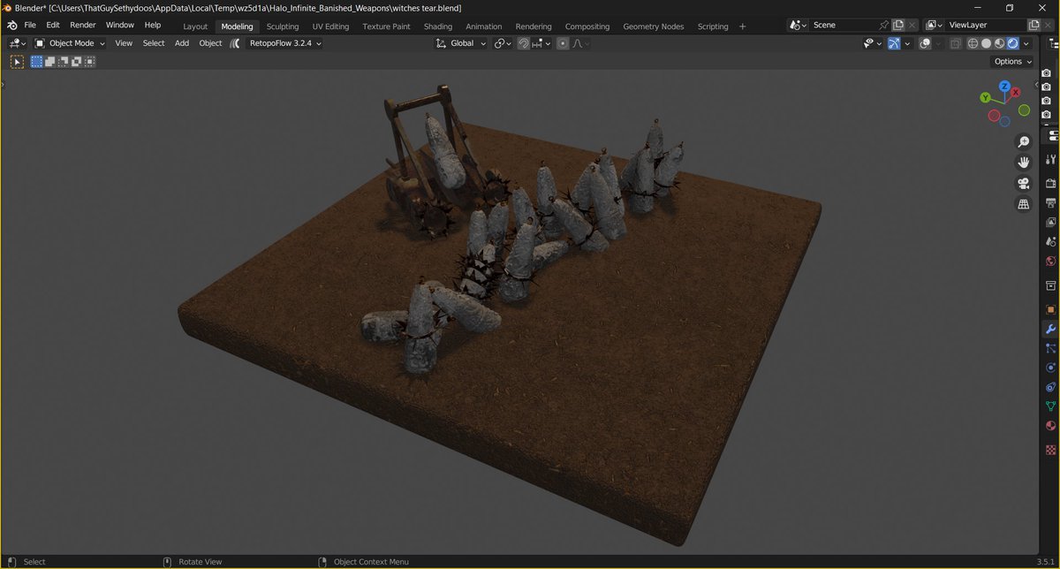This screenshot has width=1060, height=569.
Task: Switch to the Animation workspace tab
Action: 483,27
